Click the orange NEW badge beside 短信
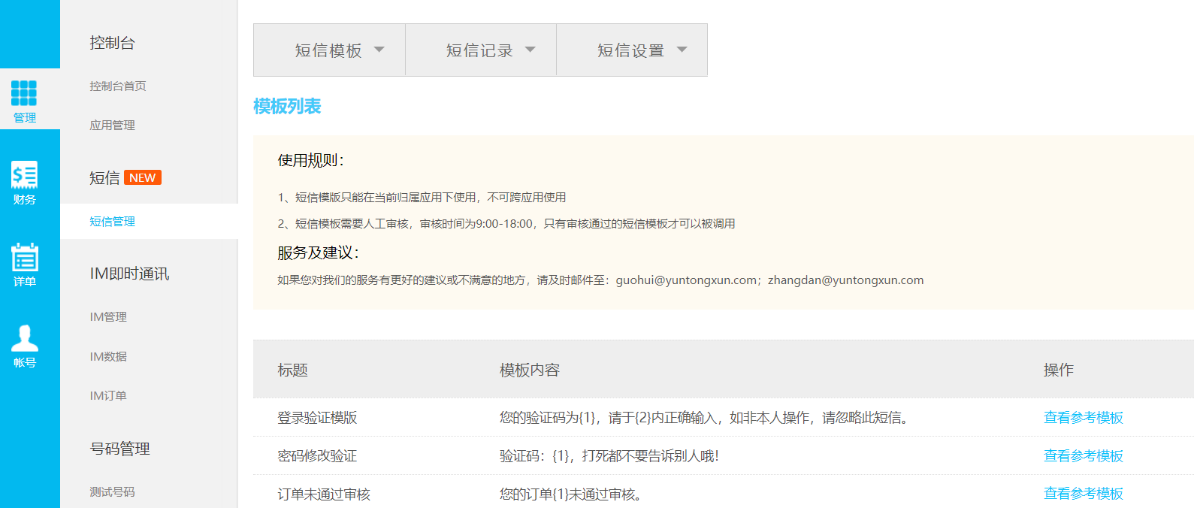Viewport: 1194px width, 508px height. pos(142,178)
